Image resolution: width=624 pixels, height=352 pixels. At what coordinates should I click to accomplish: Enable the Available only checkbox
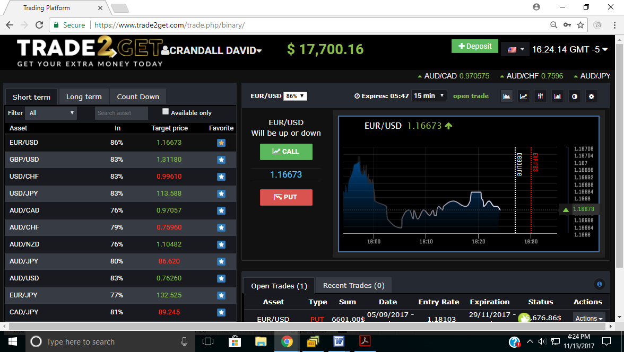[x=166, y=112]
